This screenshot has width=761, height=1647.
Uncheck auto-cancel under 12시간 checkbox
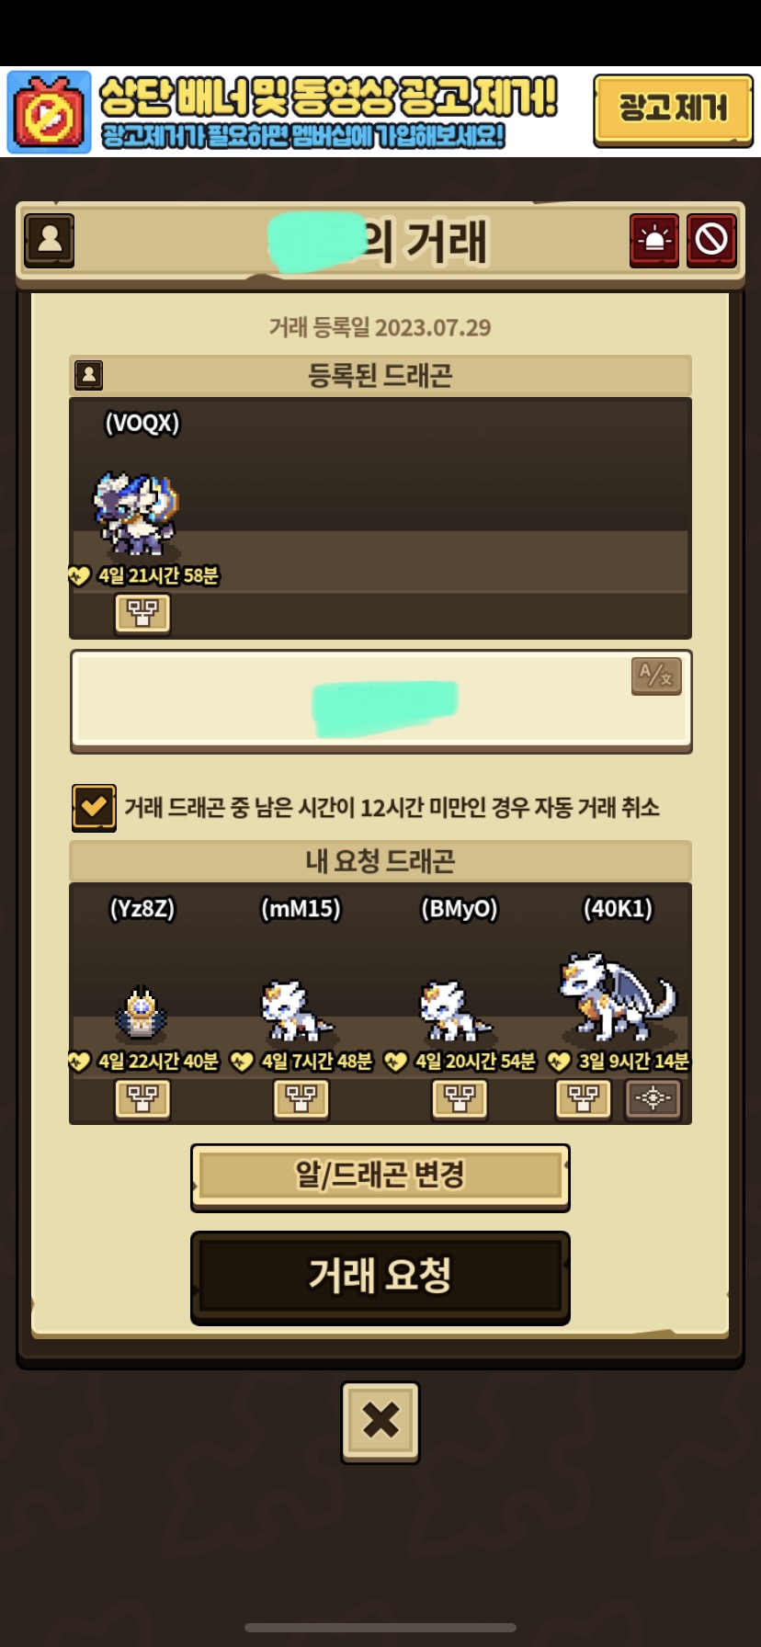[94, 808]
